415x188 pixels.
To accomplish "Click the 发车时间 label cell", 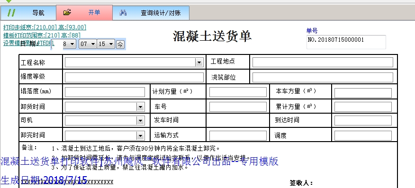I will click(x=178, y=120).
